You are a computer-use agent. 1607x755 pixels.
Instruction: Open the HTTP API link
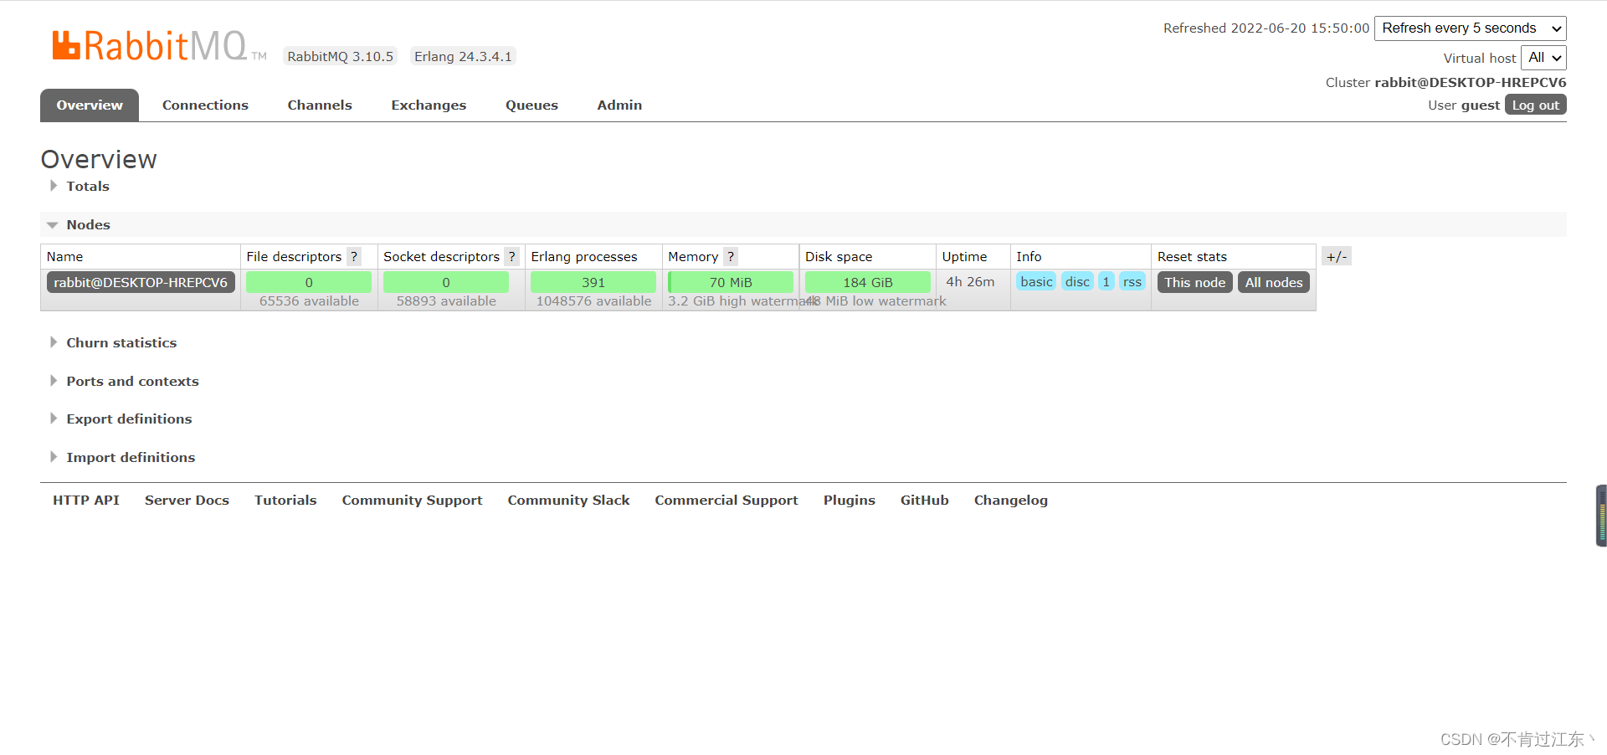point(86,500)
